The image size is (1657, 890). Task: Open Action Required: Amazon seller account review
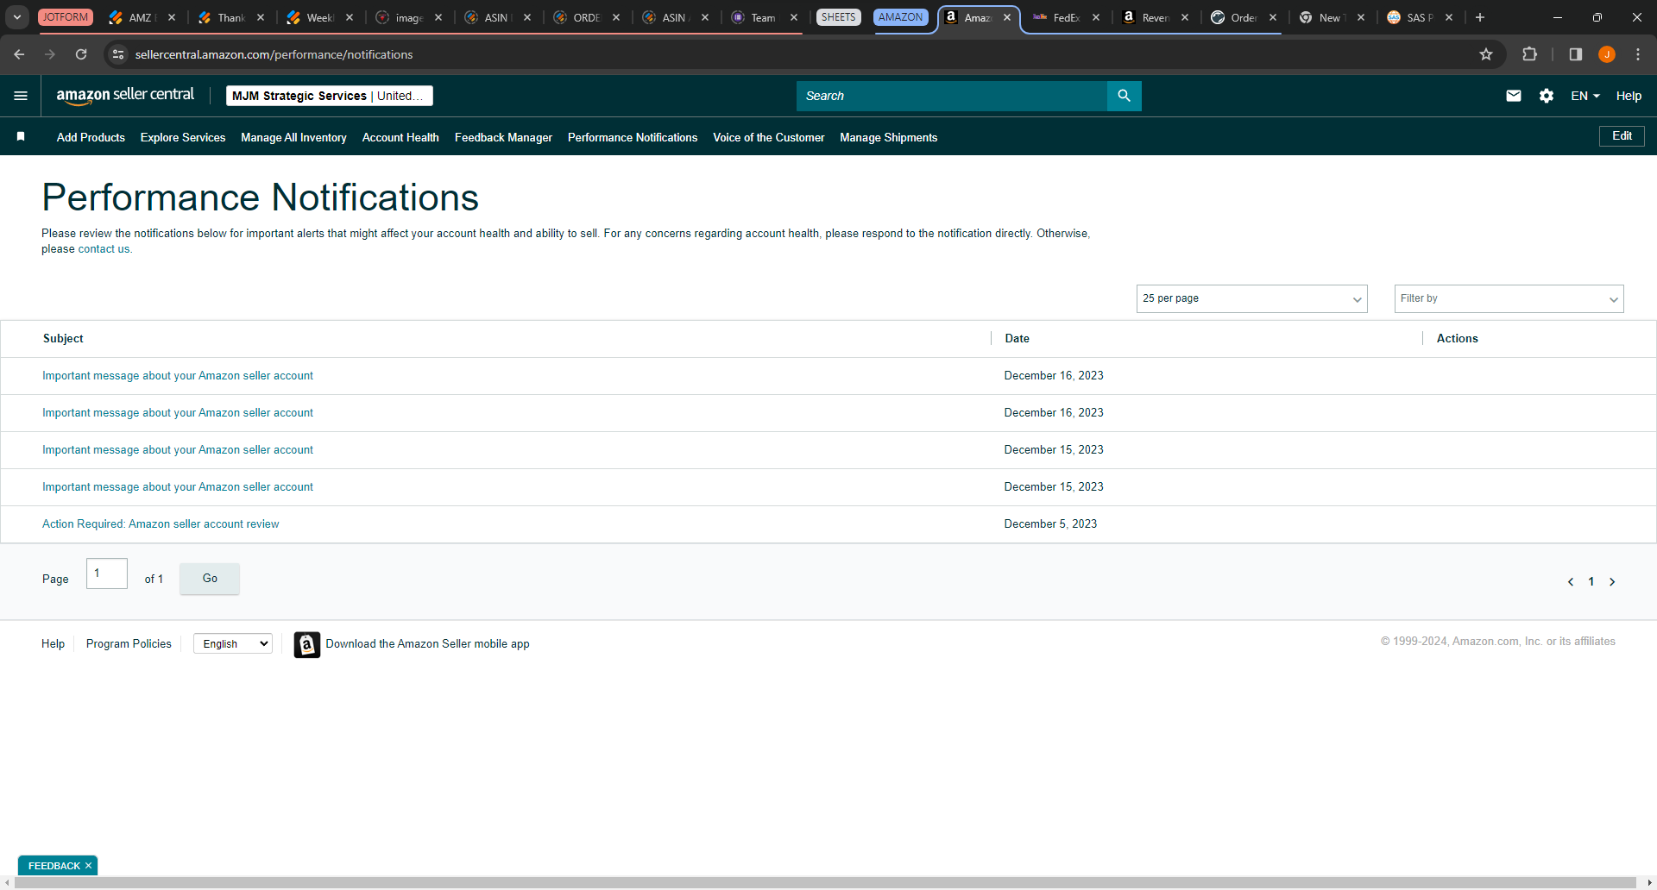point(161,524)
